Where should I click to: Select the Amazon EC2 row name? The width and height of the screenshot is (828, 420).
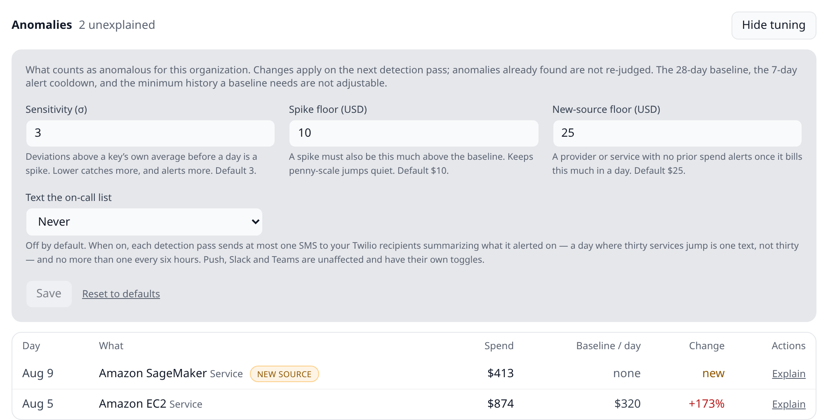click(132, 404)
